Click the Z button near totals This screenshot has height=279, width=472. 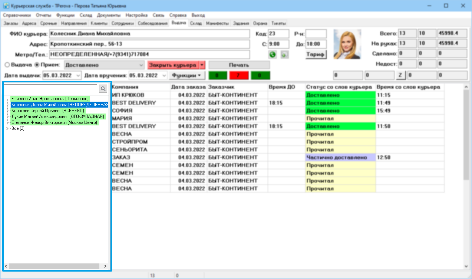pyautogui.click(x=400, y=75)
